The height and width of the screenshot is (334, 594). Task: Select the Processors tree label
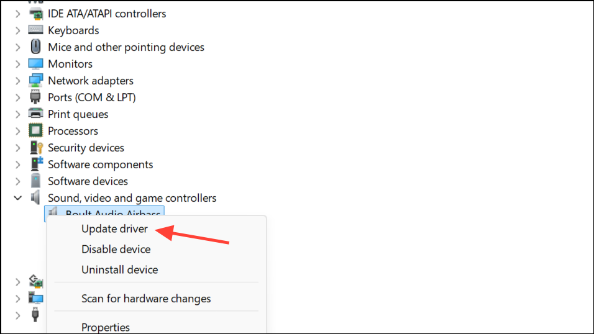coord(73,131)
